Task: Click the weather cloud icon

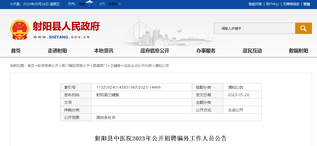Action: (x=89, y=4)
